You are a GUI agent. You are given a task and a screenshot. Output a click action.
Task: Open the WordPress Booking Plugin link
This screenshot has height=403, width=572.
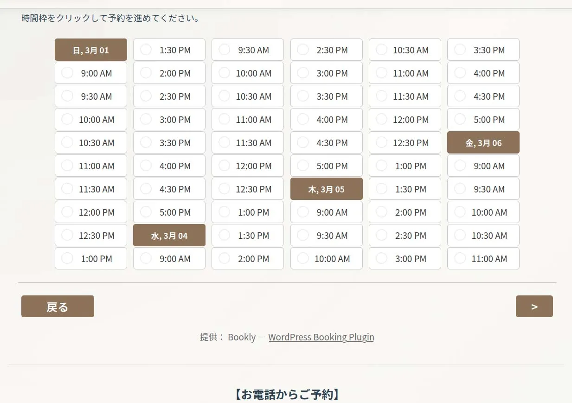pyautogui.click(x=321, y=337)
